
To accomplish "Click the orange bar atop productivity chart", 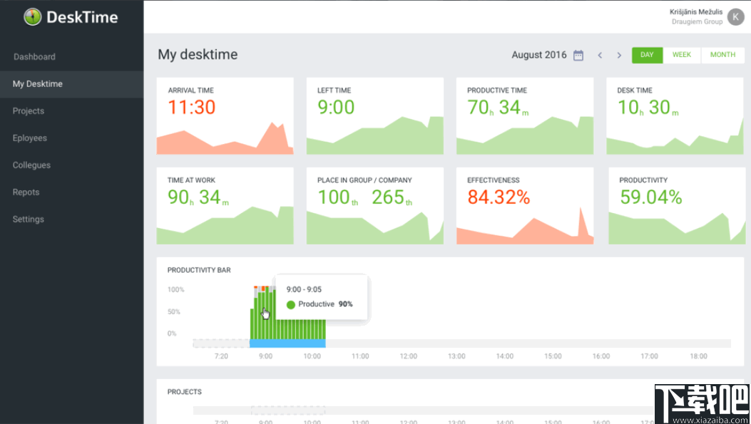I will (x=263, y=289).
